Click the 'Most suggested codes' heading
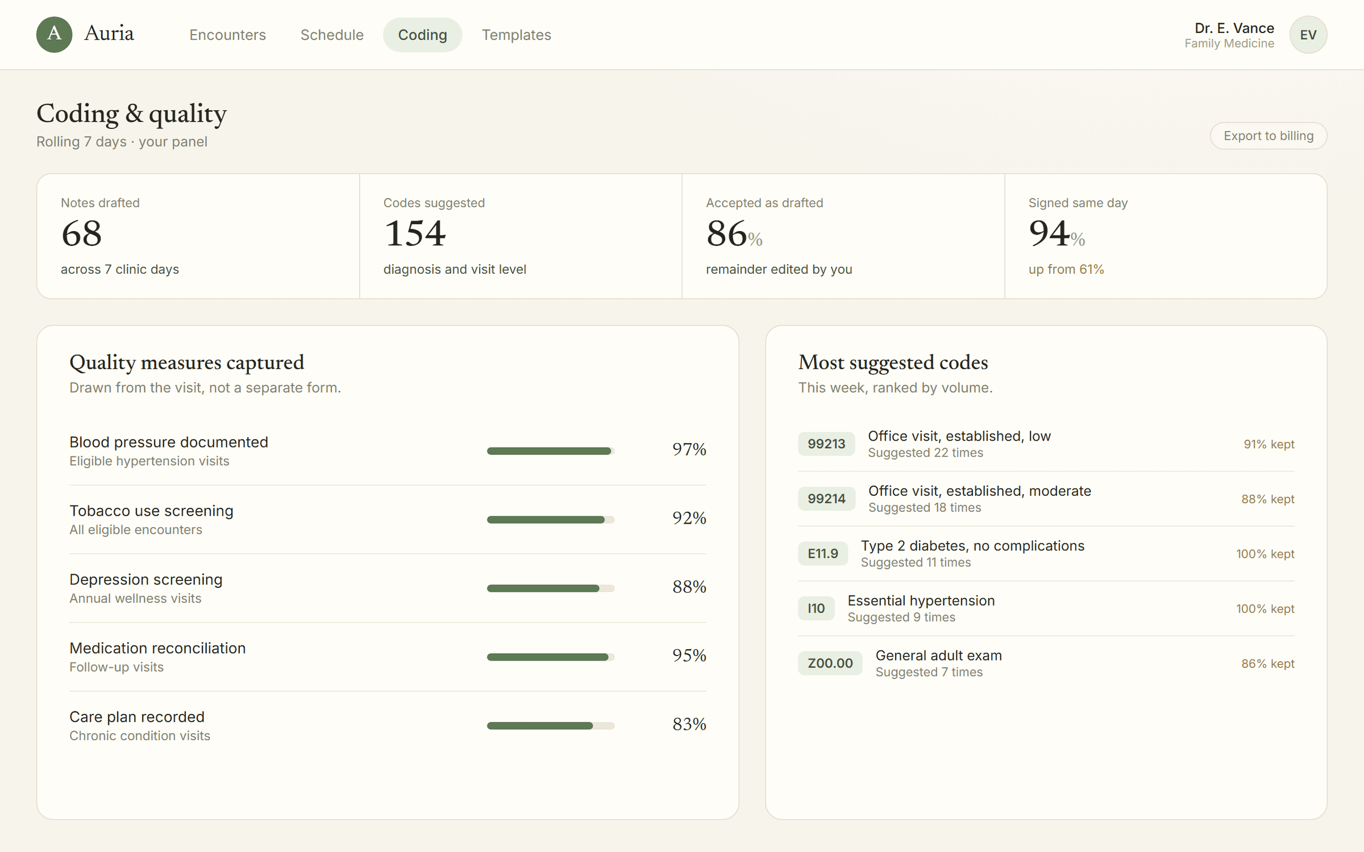Screen dimensions: 1364x852 tap(893, 362)
